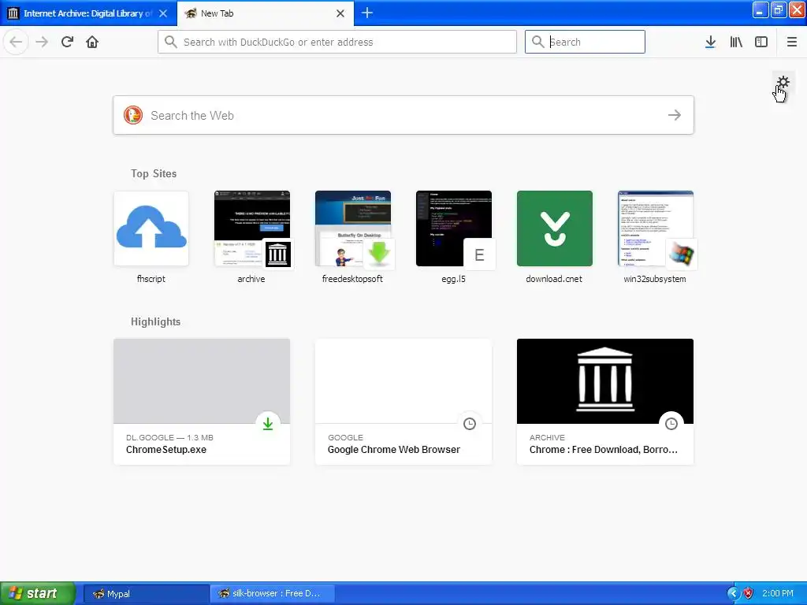Switch to silk-browser taskbar window
Screen dimensions: 807x605
(x=273, y=593)
